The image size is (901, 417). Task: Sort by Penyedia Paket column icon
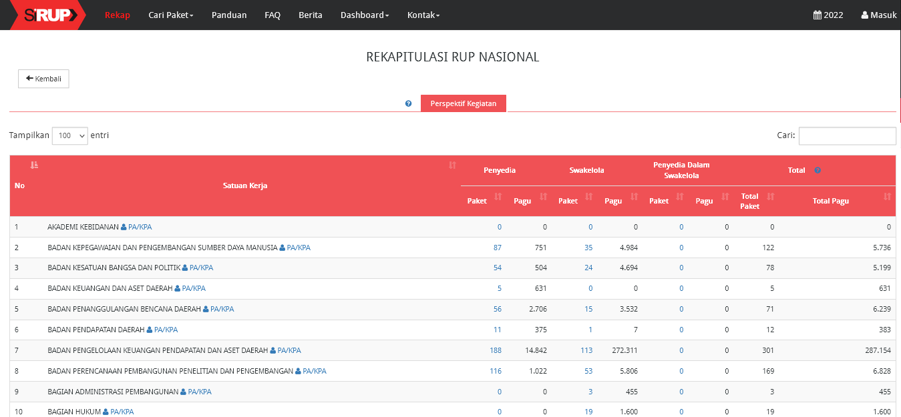(498, 196)
